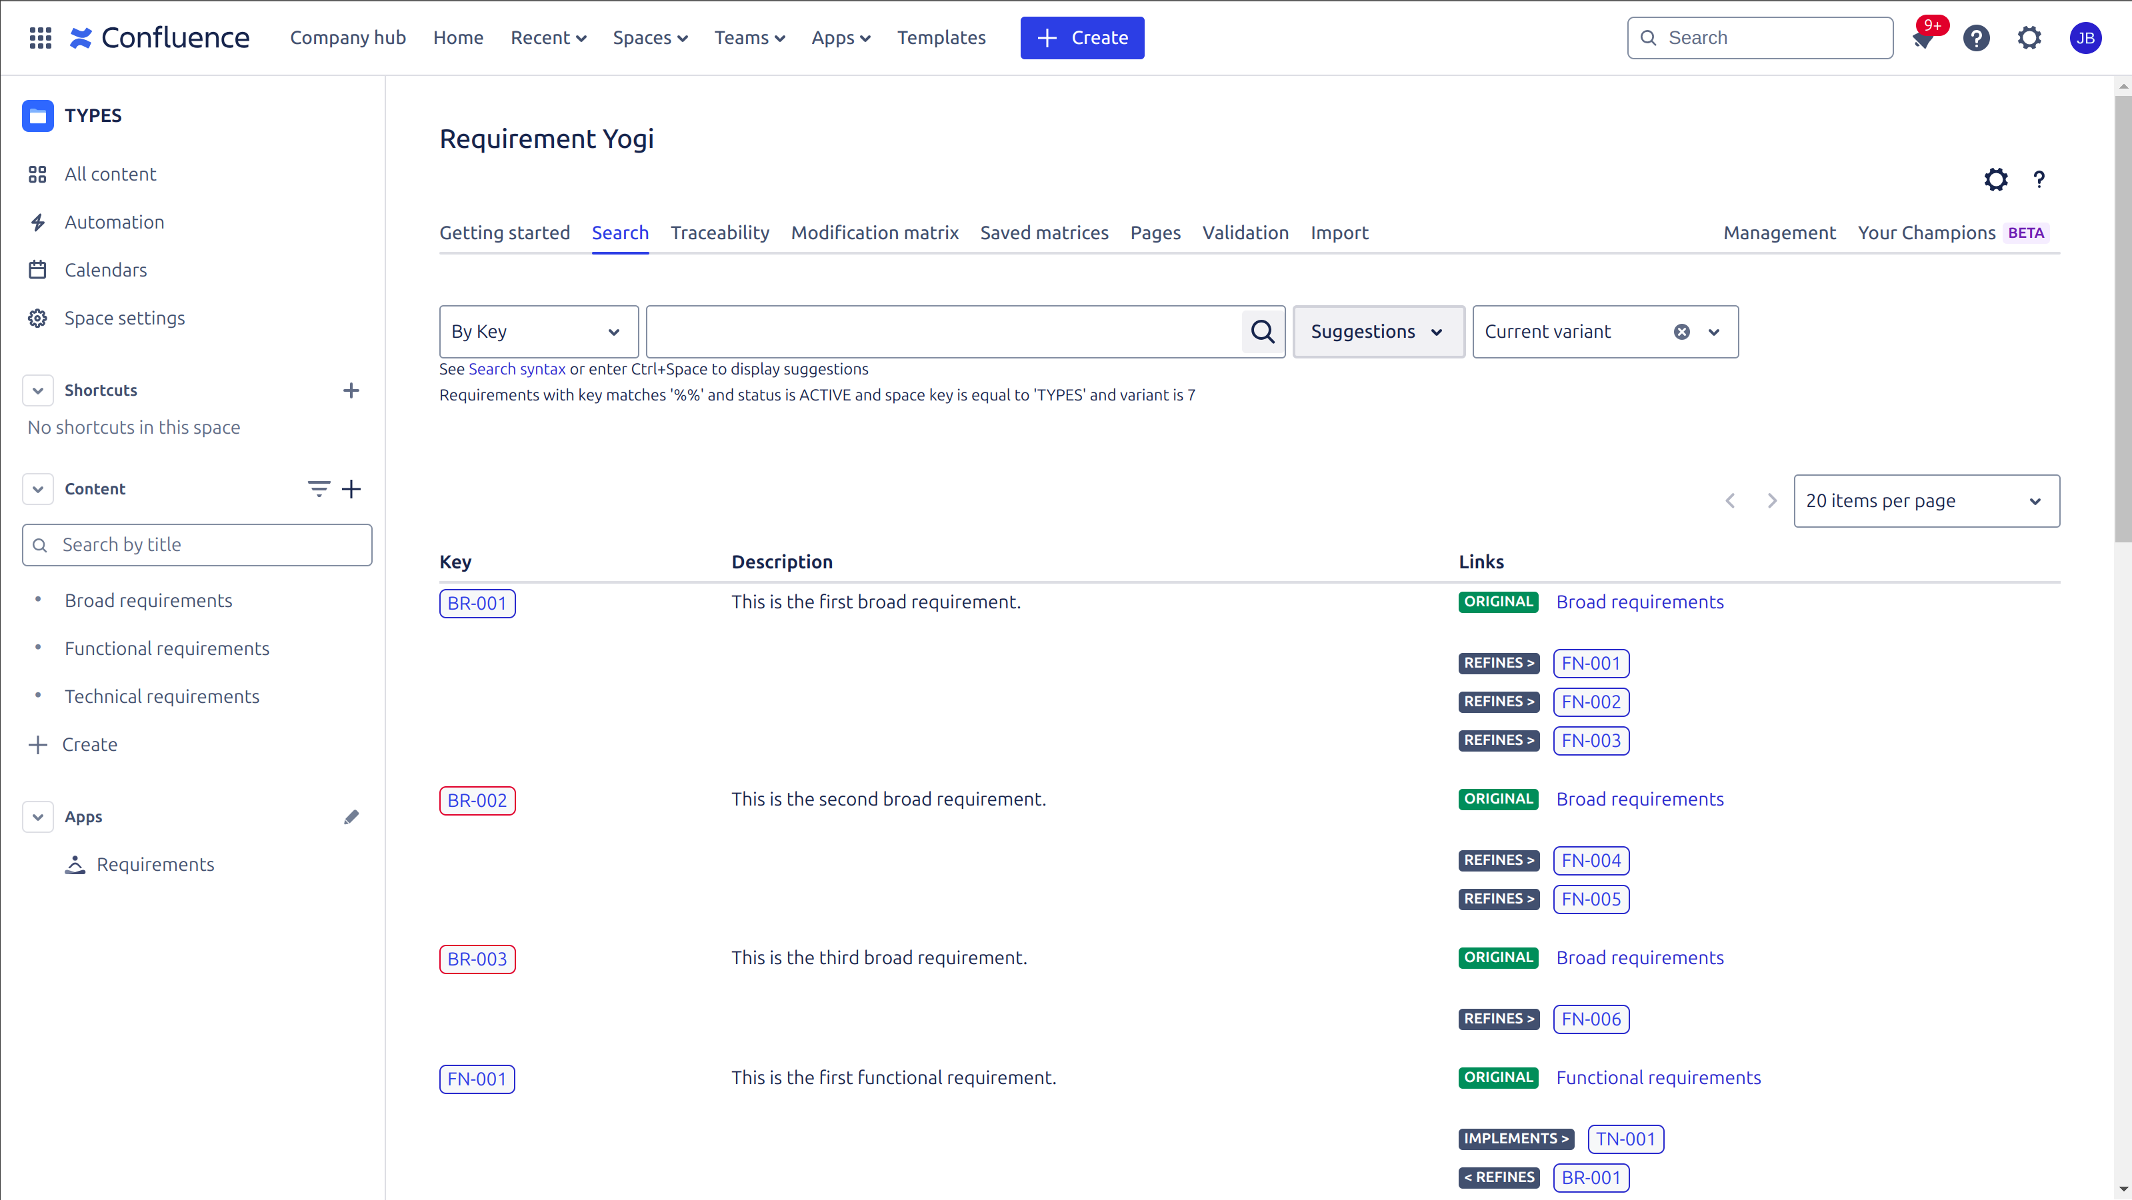The image size is (2132, 1200).
Task: Open the 20 items per page dropdown
Action: click(x=1926, y=501)
